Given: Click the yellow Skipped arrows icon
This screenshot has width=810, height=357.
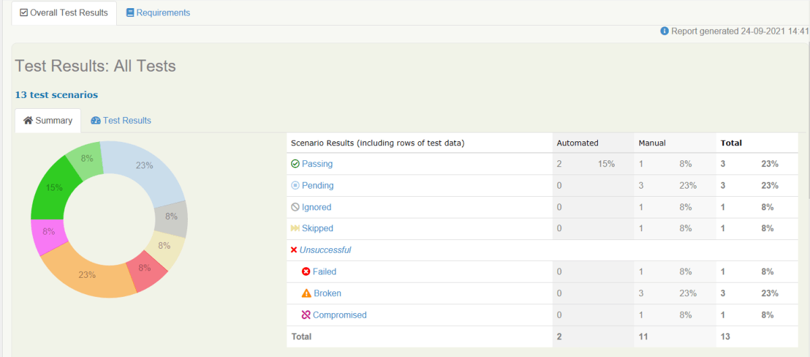Looking at the screenshot, I should (295, 229).
